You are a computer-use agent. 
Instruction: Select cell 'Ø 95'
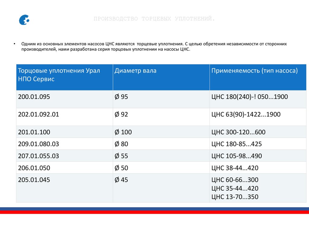(161, 99)
